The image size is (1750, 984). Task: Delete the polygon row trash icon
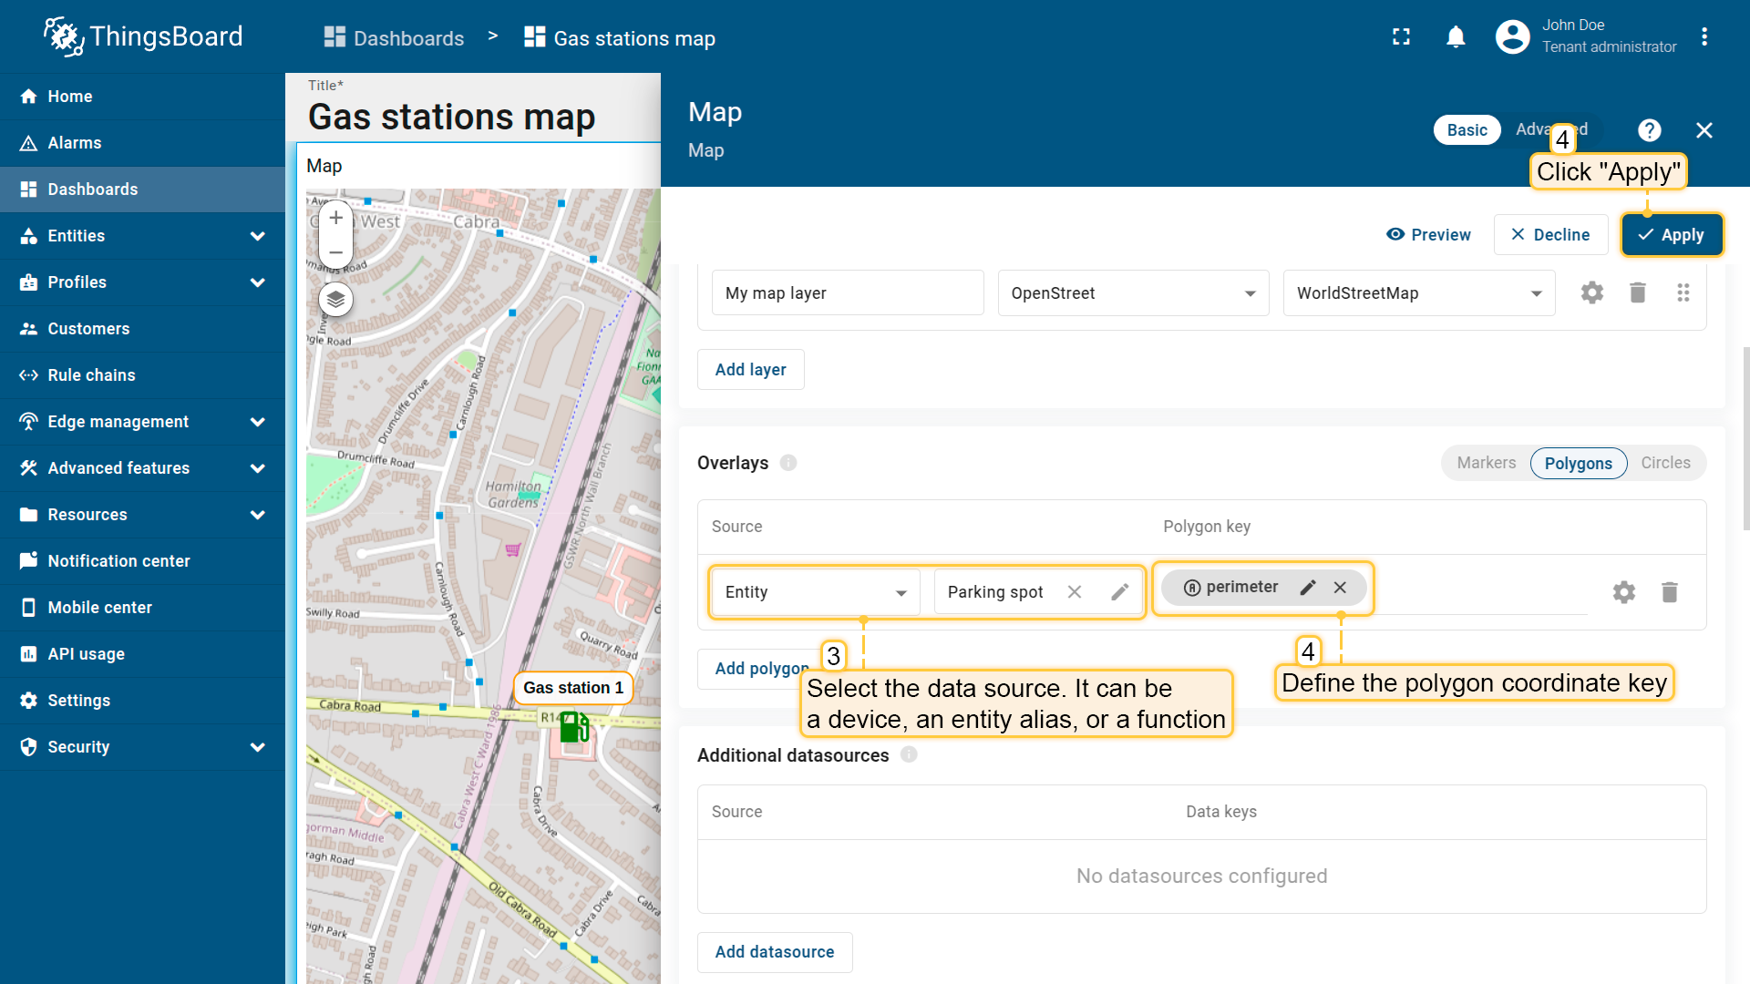[1669, 592]
